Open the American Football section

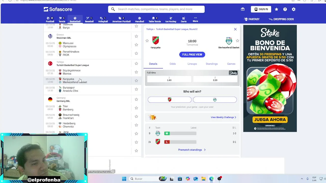(x=121, y=20)
